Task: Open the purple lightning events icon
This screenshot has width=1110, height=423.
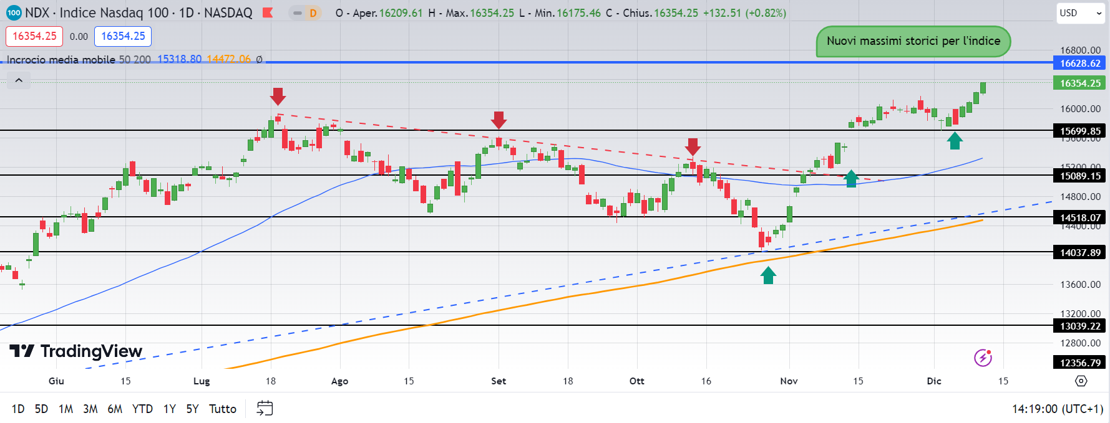Action: pyautogui.click(x=983, y=358)
